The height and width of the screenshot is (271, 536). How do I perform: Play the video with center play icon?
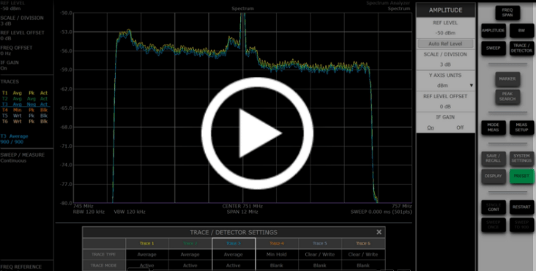click(257, 133)
